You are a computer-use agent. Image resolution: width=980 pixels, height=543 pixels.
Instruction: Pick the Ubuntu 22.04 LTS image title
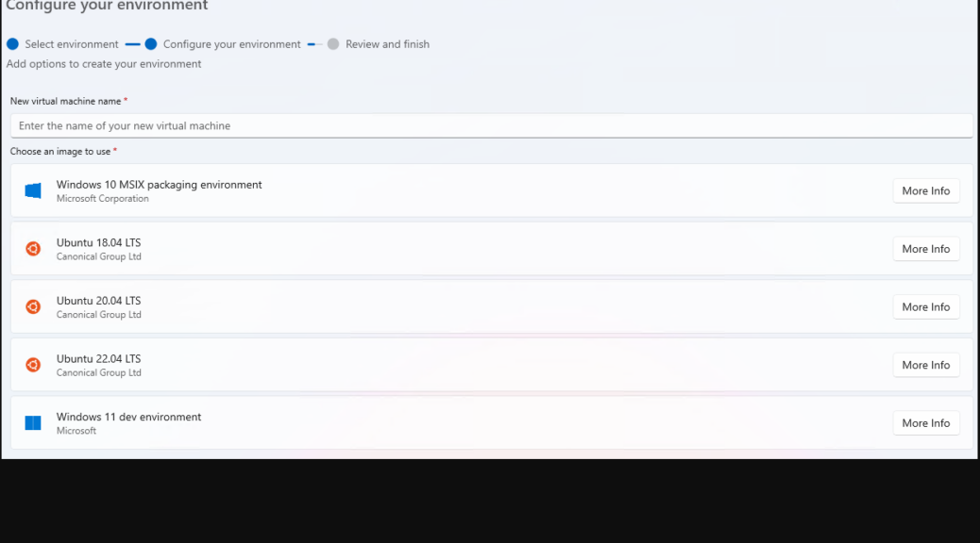99,359
